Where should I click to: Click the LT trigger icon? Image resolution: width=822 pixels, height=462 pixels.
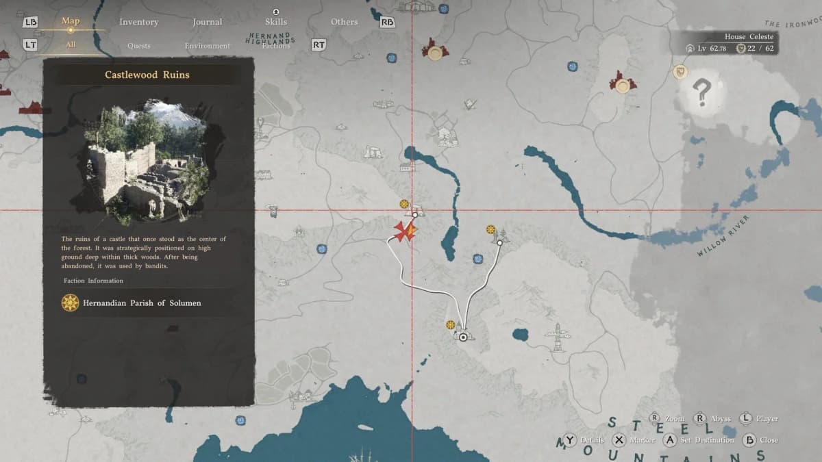[30, 45]
